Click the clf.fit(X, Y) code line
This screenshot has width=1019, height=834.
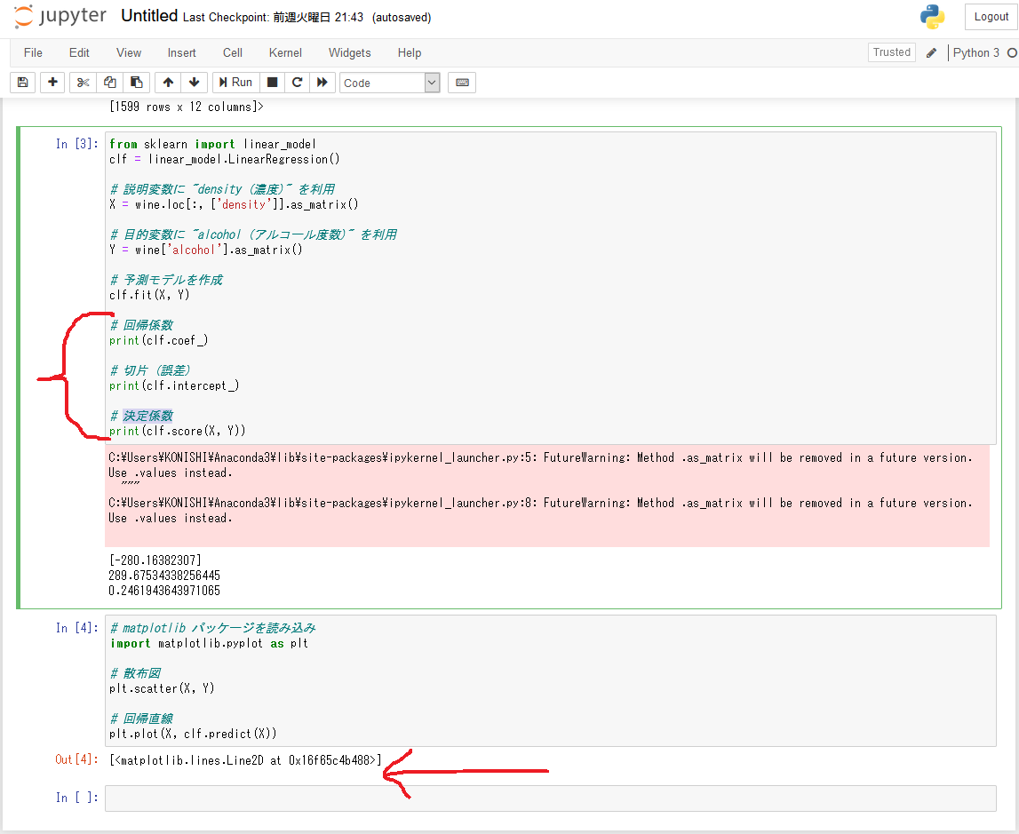tap(149, 295)
